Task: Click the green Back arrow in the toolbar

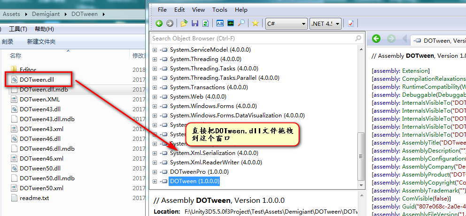Action: click(159, 23)
